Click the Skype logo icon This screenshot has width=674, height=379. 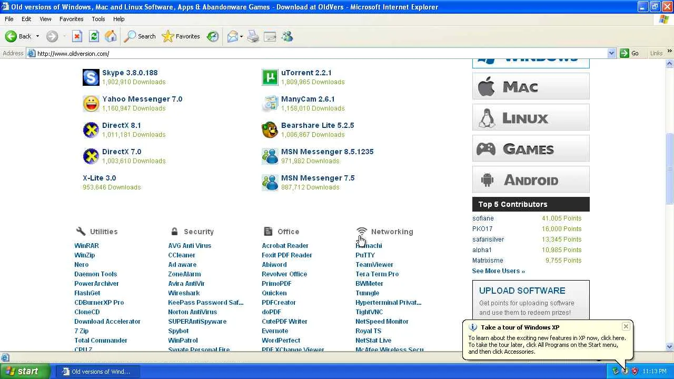[x=91, y=77]
